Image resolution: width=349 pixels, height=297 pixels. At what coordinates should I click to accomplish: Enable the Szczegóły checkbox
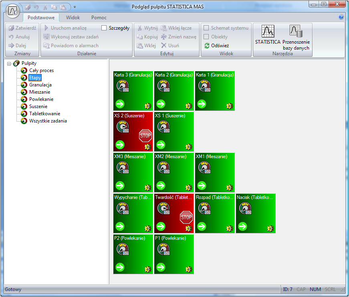(x=104, y=28)
